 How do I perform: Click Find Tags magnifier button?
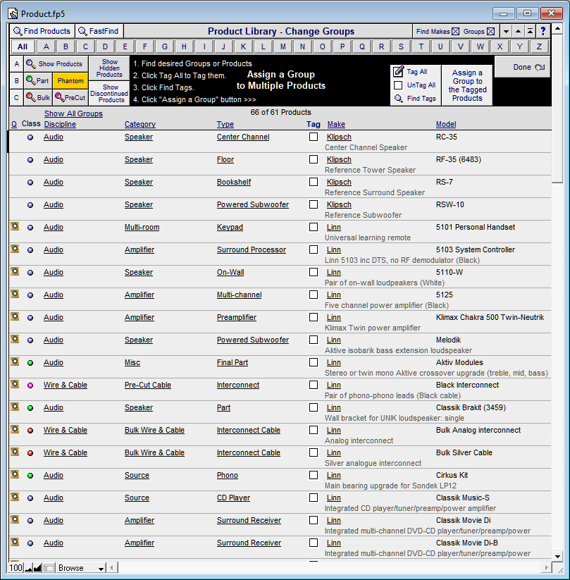(416, 99)
